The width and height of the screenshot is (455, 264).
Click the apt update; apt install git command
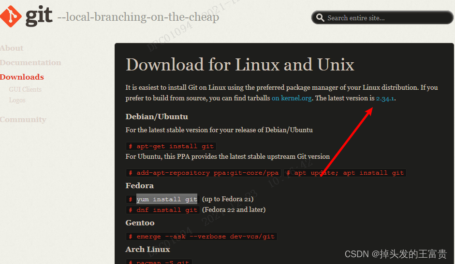[345, 173]
